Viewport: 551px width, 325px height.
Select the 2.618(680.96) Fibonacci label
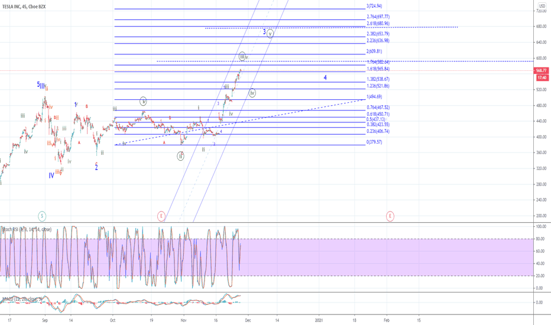[378, 24]
